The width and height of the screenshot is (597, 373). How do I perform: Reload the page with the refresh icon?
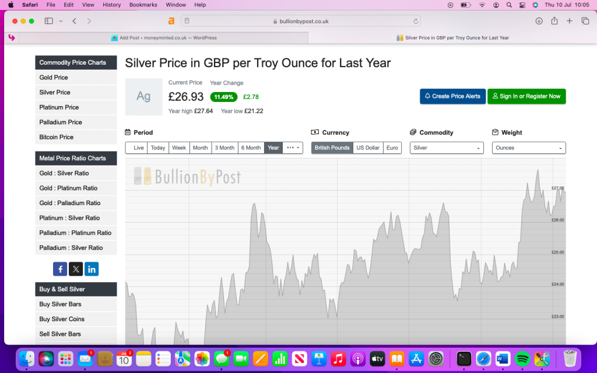[416, 21]
